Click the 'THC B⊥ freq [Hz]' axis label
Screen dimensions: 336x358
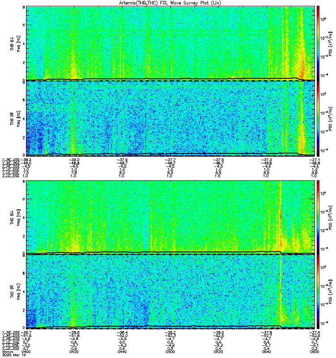click(15, 217)
